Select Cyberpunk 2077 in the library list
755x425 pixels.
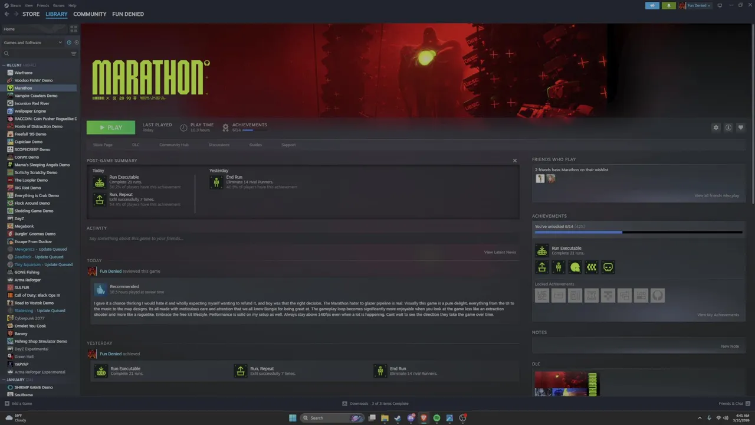pyautogui.click(x=29, y=318)
